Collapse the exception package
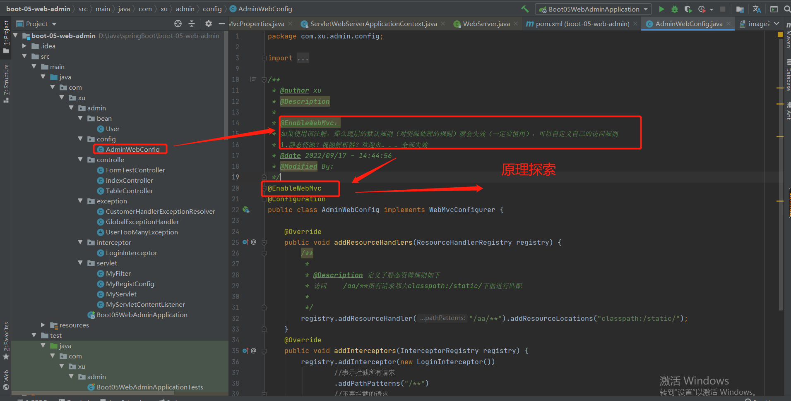 click(x=80, y=201)
